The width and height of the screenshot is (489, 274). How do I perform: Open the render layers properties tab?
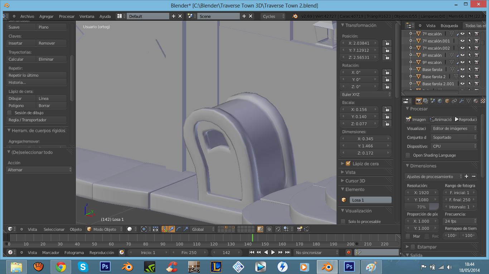pyautogui.click(x=426, y=101)
